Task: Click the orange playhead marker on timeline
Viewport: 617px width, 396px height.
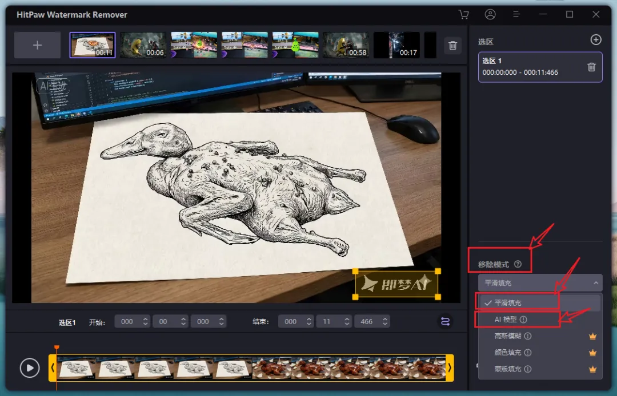Action: click(x=57, y=347)
